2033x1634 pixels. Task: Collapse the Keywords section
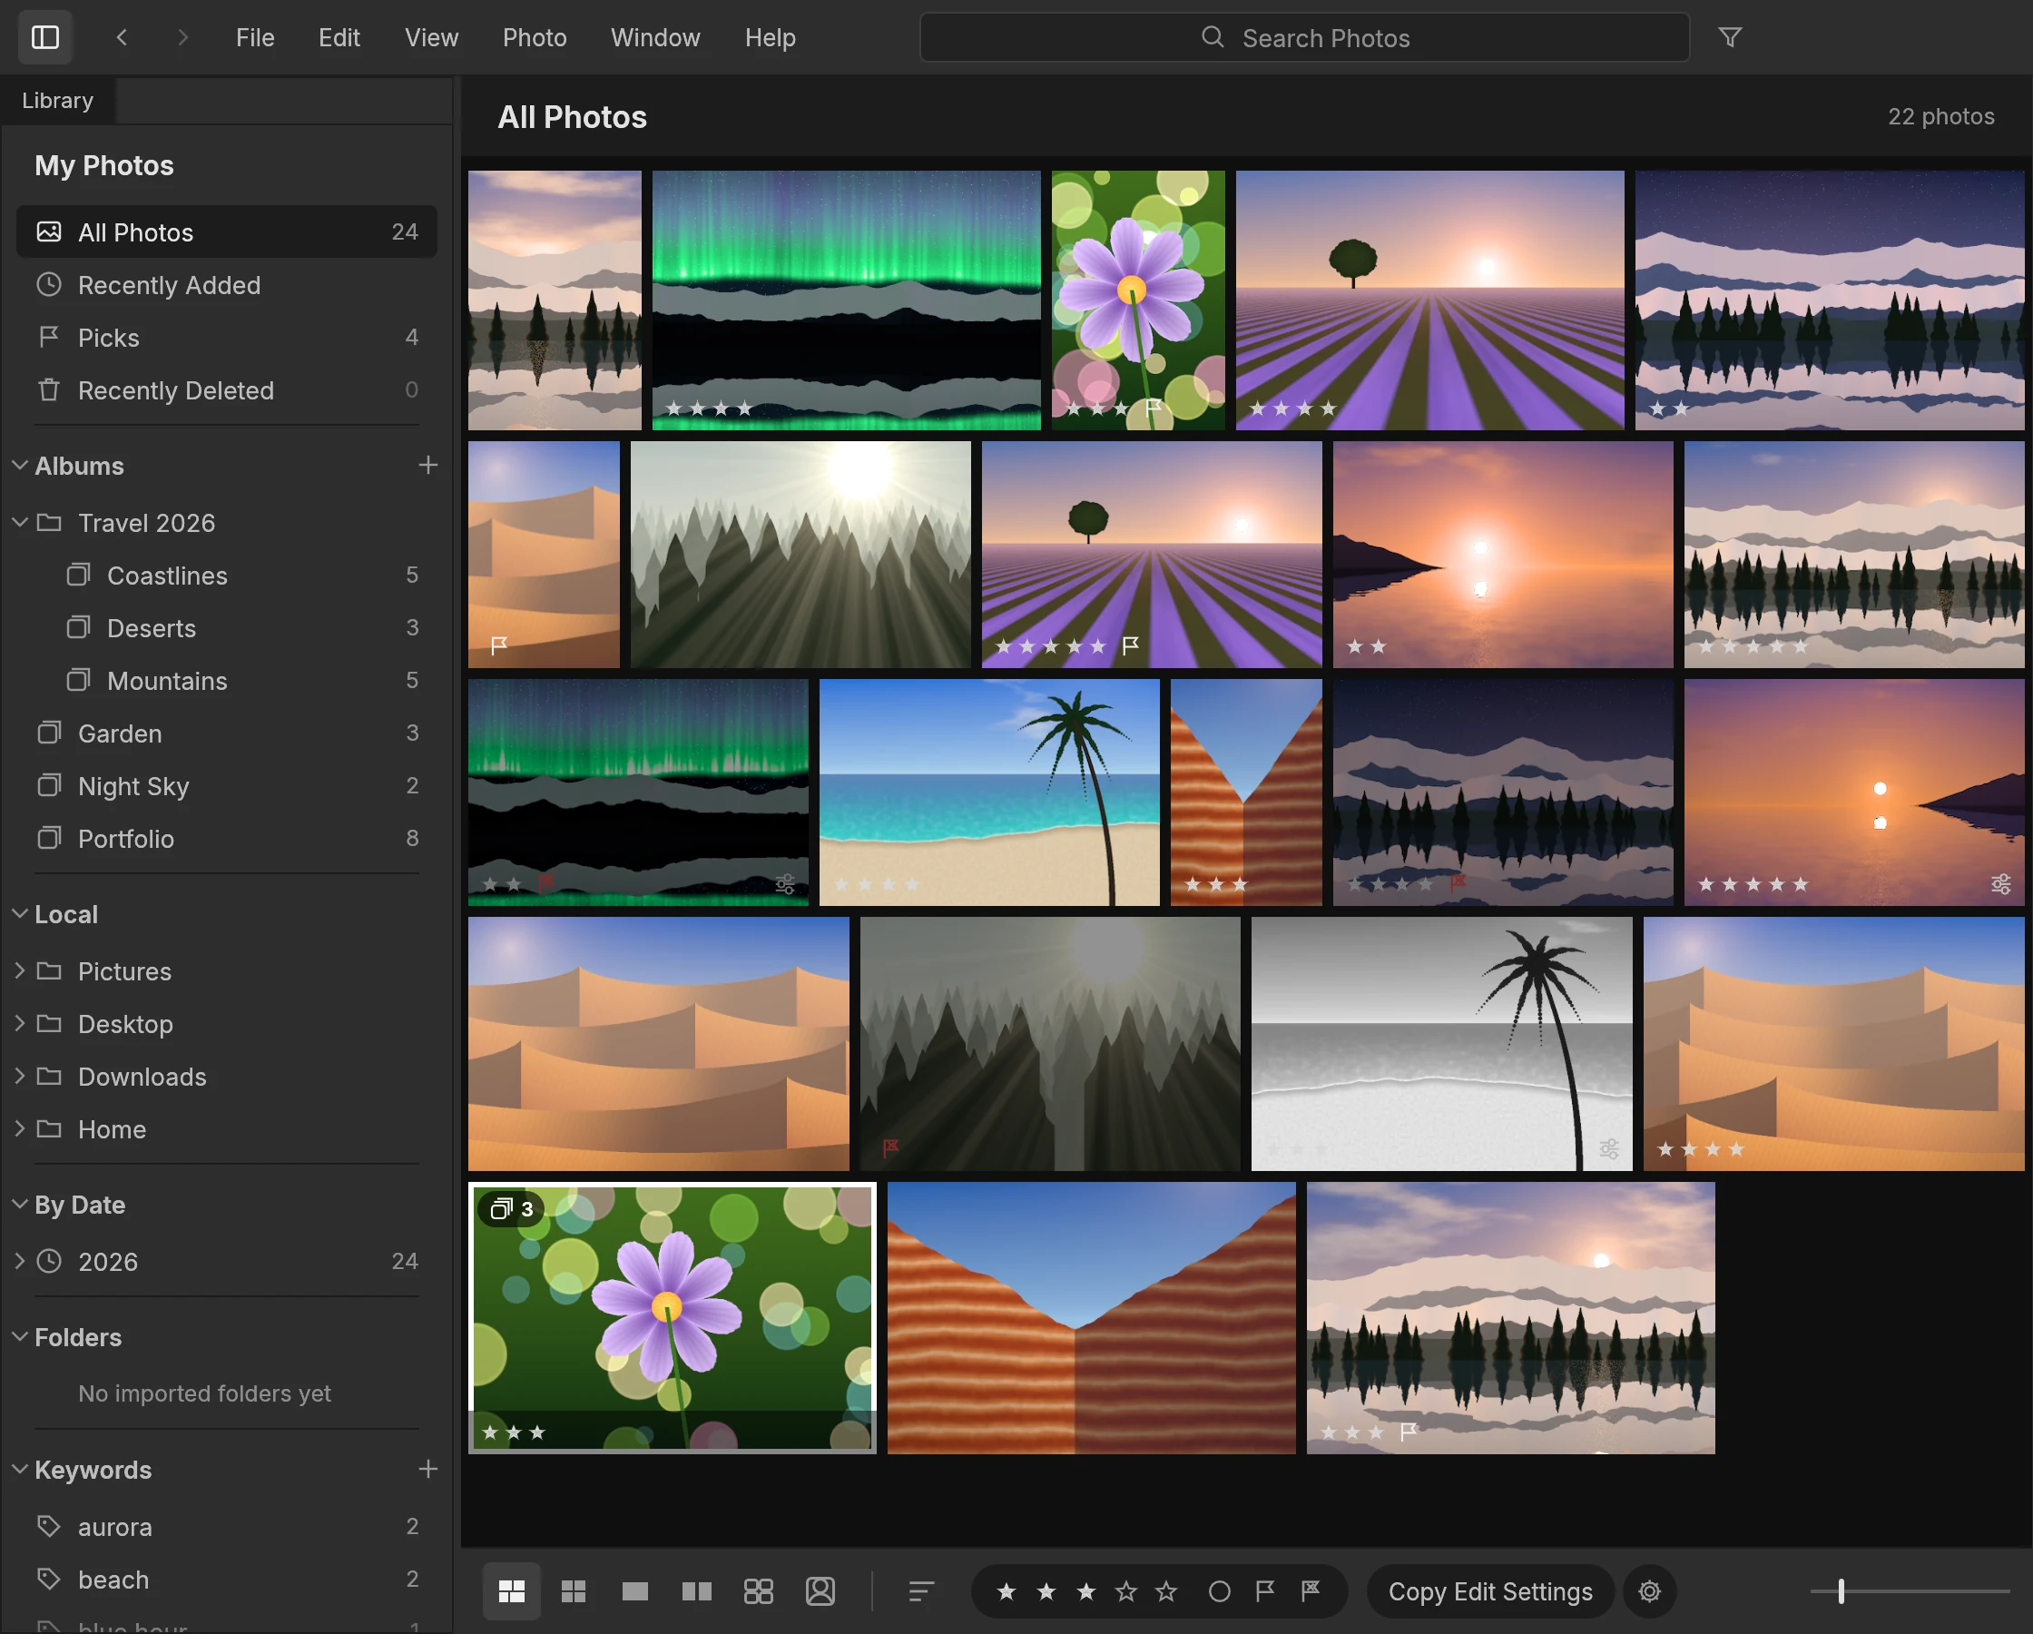[x=20, y=1469]
